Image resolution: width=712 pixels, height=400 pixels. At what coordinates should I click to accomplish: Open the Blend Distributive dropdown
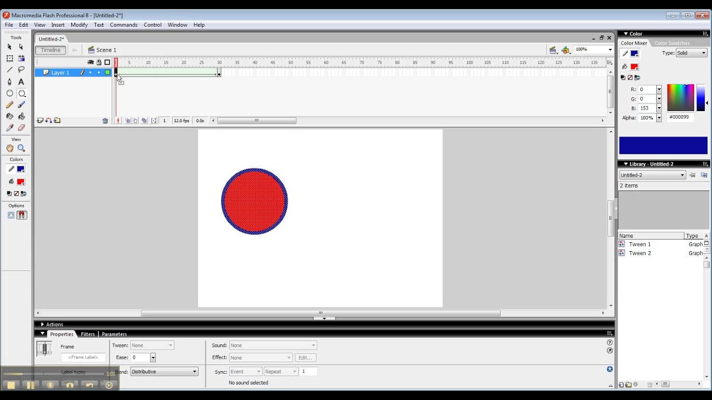[164, 372]
